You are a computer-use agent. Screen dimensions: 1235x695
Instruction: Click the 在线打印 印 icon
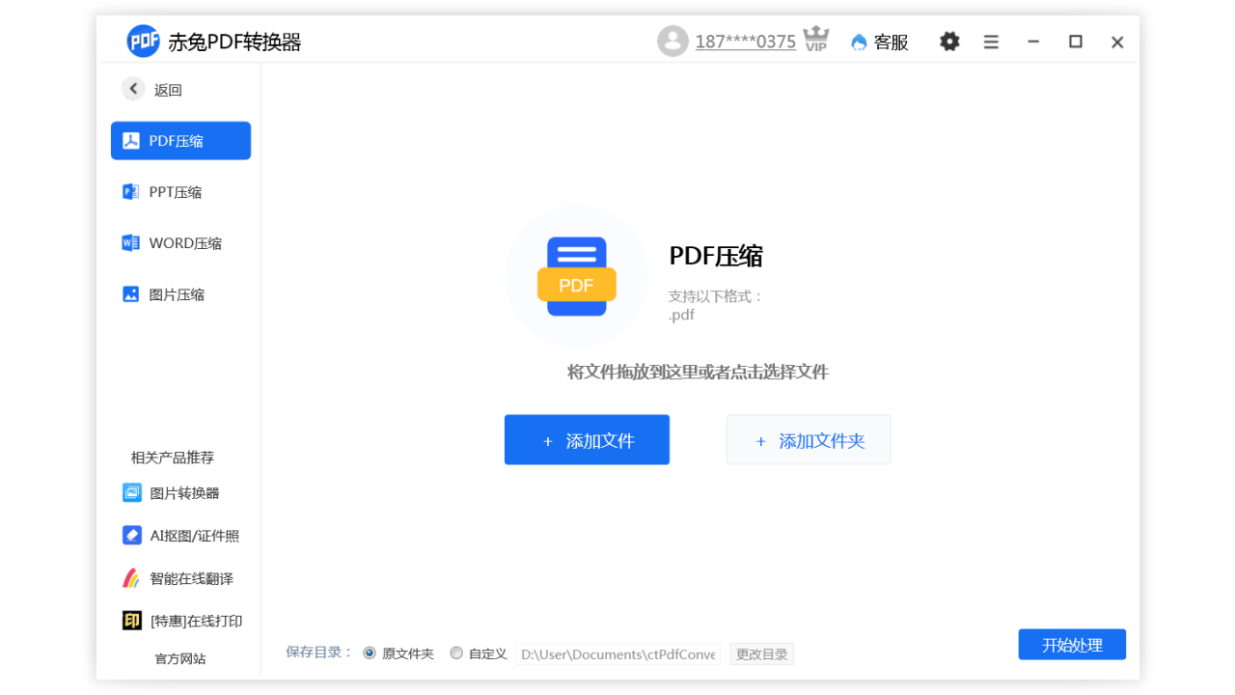132,621
